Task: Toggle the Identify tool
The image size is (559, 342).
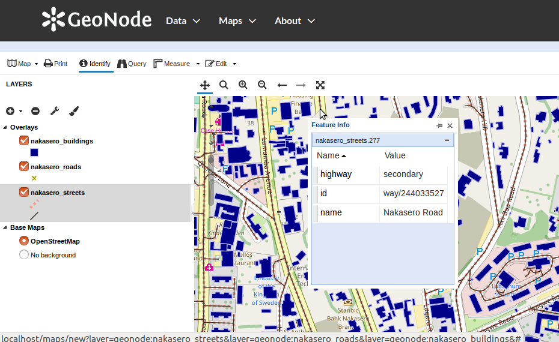Action: [x=95, y=64]
